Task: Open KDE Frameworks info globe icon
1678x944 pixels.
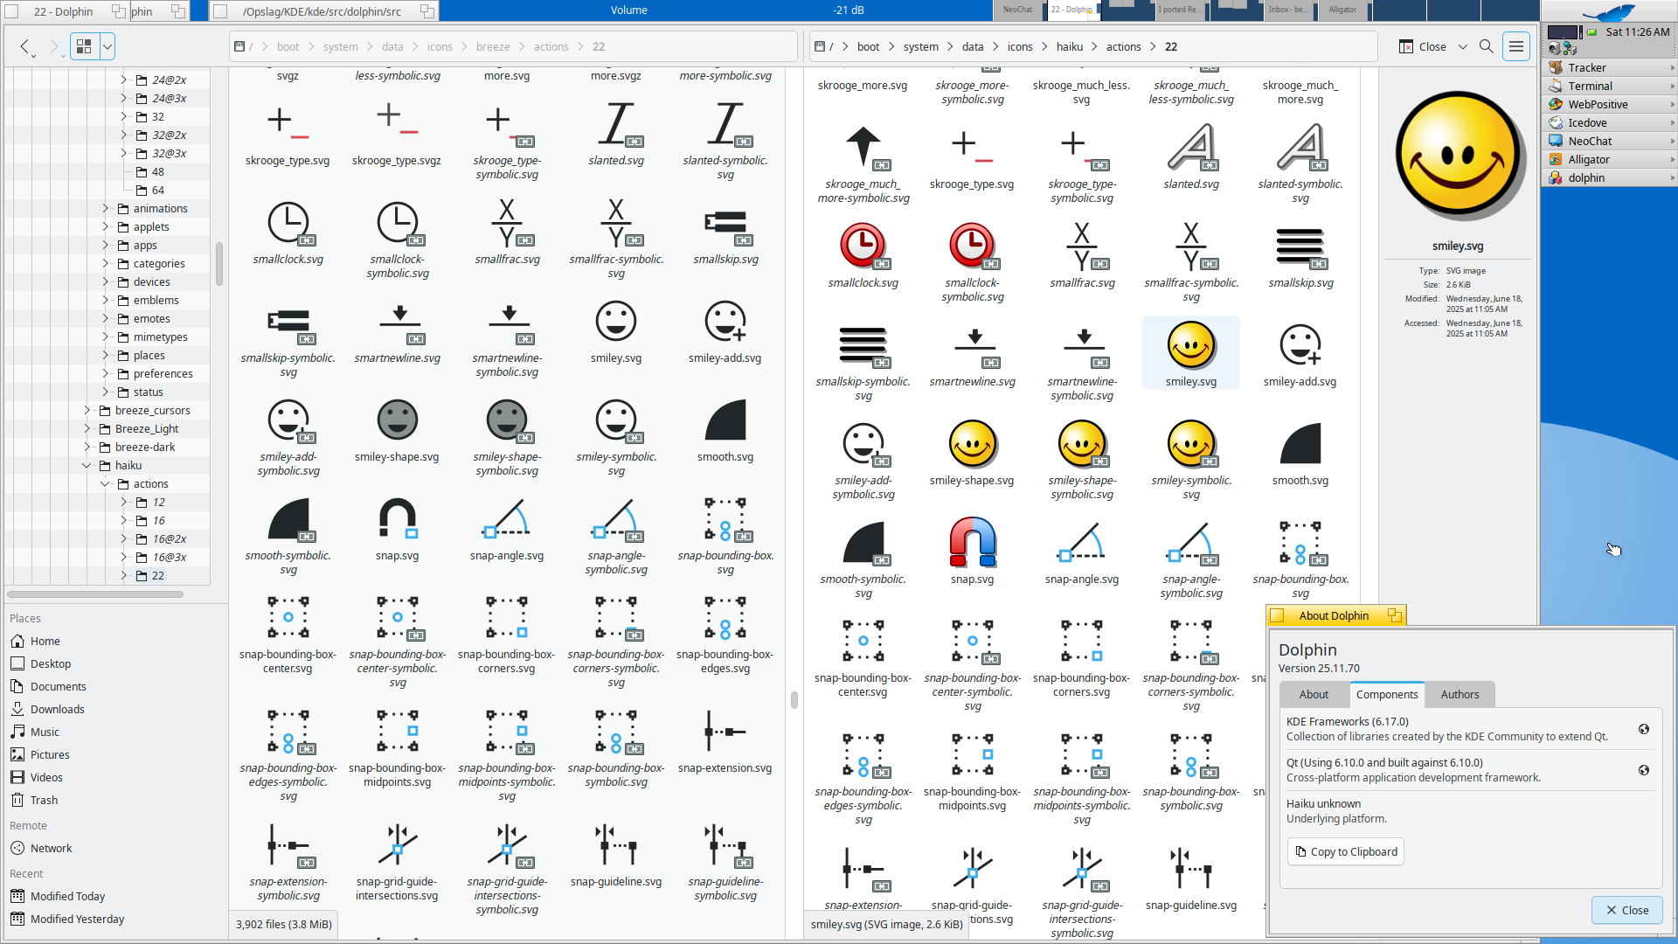Action: click(1643, 729)
